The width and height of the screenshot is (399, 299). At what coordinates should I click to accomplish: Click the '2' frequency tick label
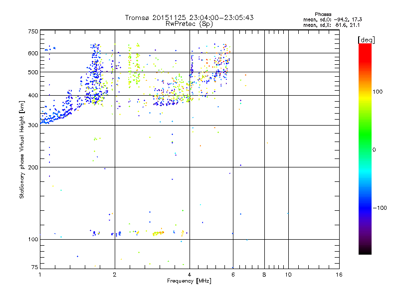click(115, 275)
